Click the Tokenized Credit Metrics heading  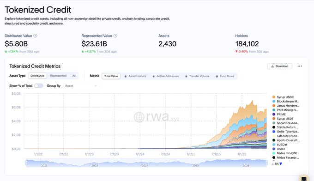point(35,66)
